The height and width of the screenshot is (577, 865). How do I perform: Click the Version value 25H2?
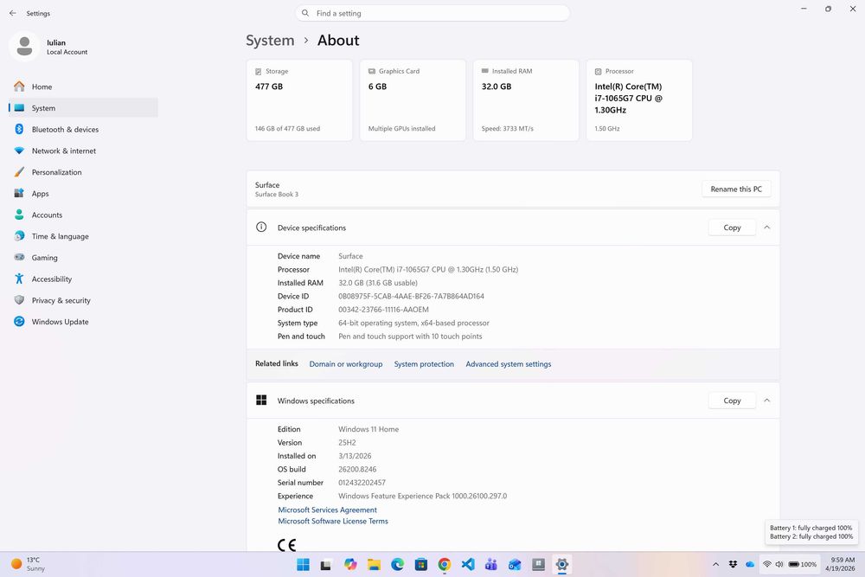coord(347,442)
